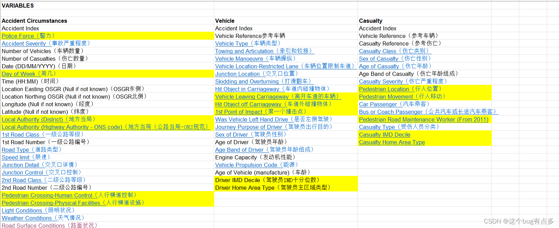Select the bold Casualty header cell

click(x=425, y=21)
